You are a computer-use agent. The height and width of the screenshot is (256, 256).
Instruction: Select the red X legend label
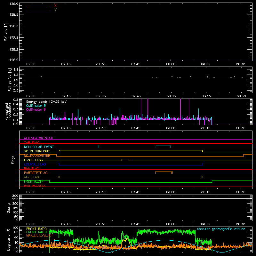[55, 5]
